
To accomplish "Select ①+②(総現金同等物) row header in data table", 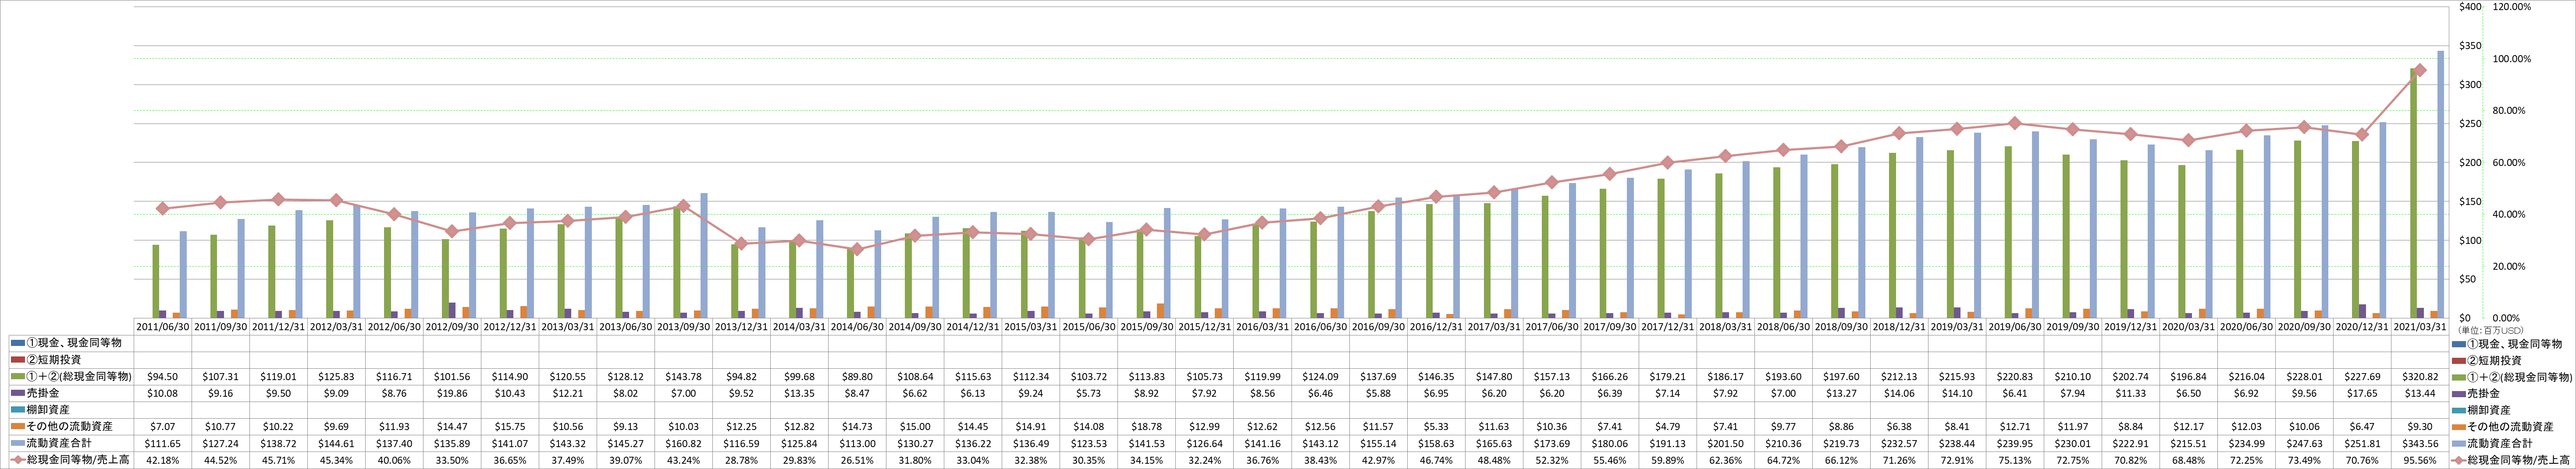I will (71, 376).
